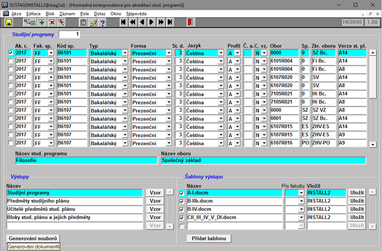Screen dimensions: 382x251
Task: Click the green plus insert record icon
Action: 41,22
